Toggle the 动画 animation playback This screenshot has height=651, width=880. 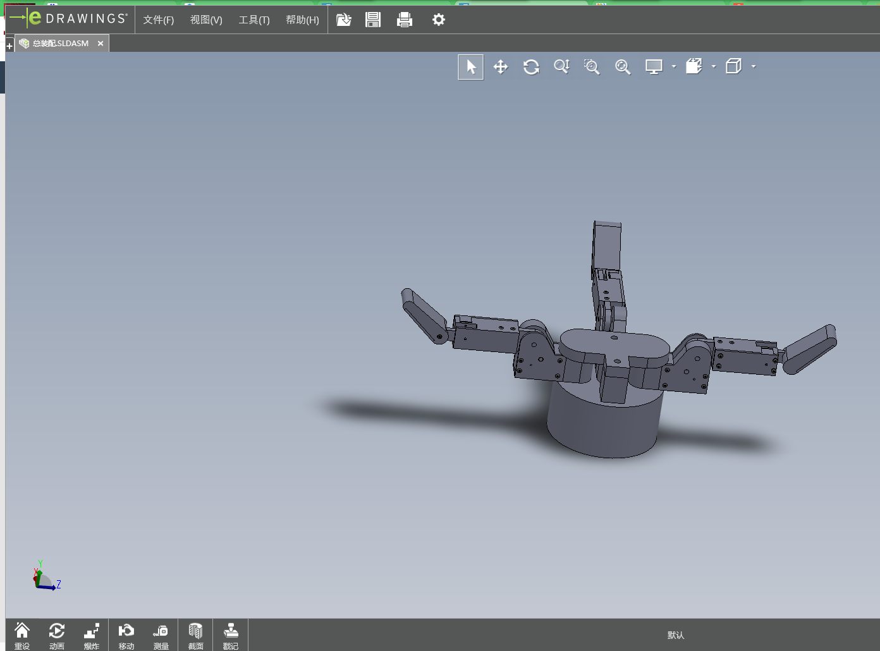[x=57, y=635]
